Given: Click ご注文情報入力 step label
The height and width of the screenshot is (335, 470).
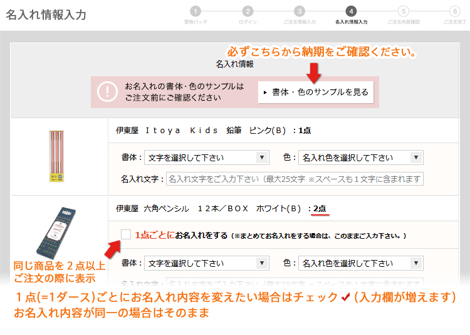Looking at the screenshot, I should pyautogui.click(x=300, y=22).
